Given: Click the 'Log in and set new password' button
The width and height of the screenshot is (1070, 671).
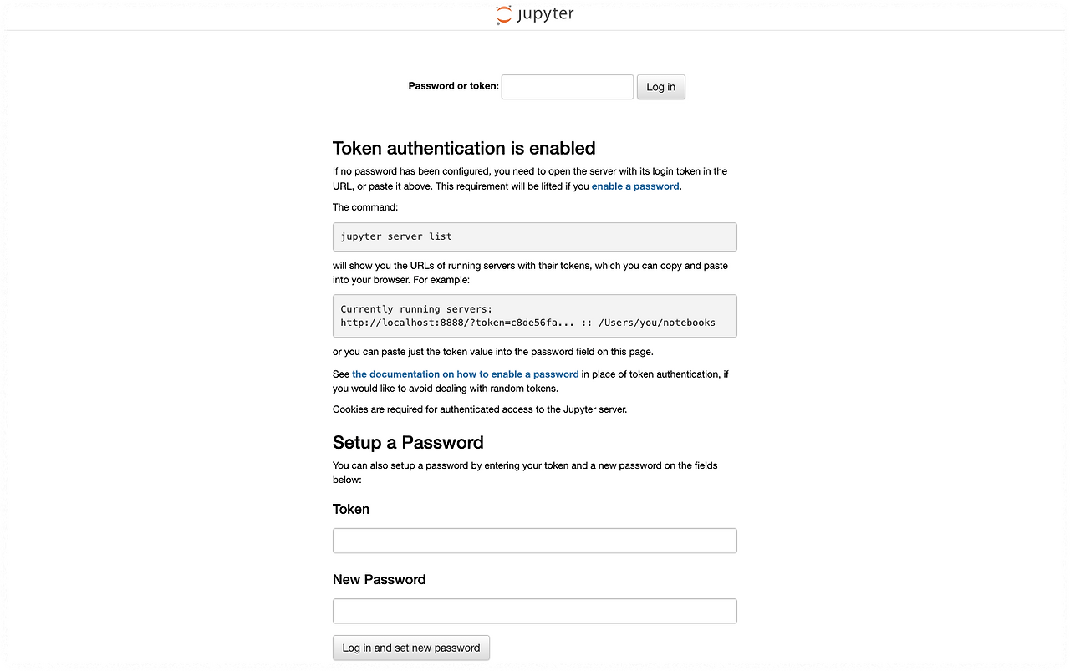Looking at the screenshot, I should point(410,648).
